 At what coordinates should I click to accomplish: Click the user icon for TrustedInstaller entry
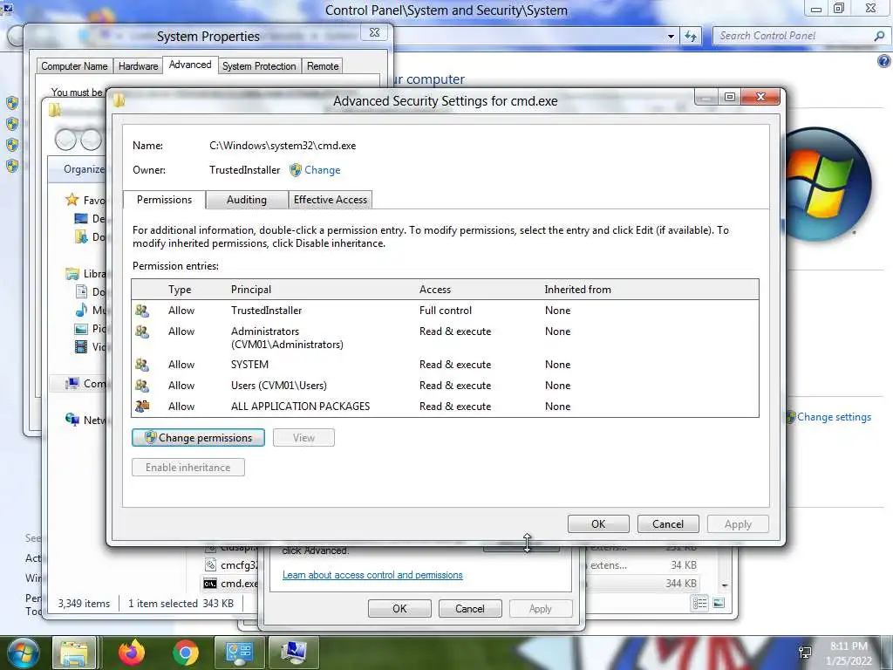(142, 311)
